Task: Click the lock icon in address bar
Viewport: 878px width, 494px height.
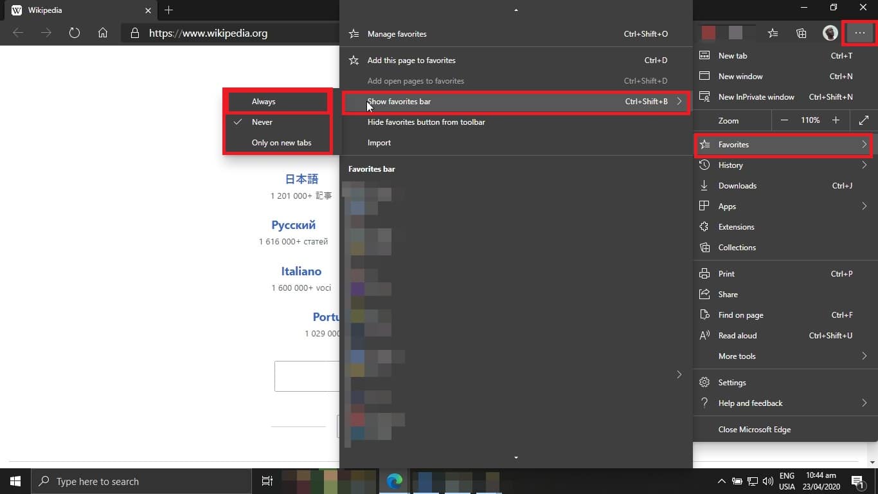Action: click(x=134, y=33)
